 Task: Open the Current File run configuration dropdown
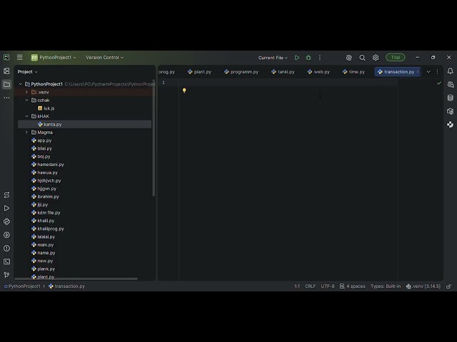[x=273, y=58]
